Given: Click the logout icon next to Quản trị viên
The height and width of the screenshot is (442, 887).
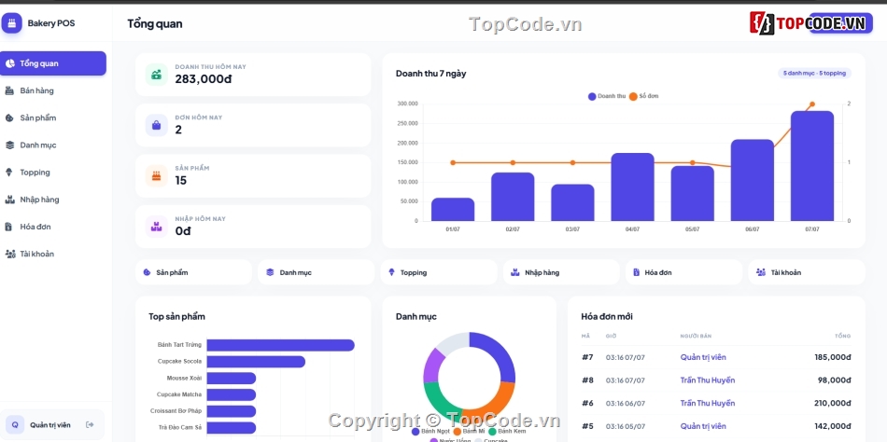Looking at the screenshot, I should coord(90,424).
